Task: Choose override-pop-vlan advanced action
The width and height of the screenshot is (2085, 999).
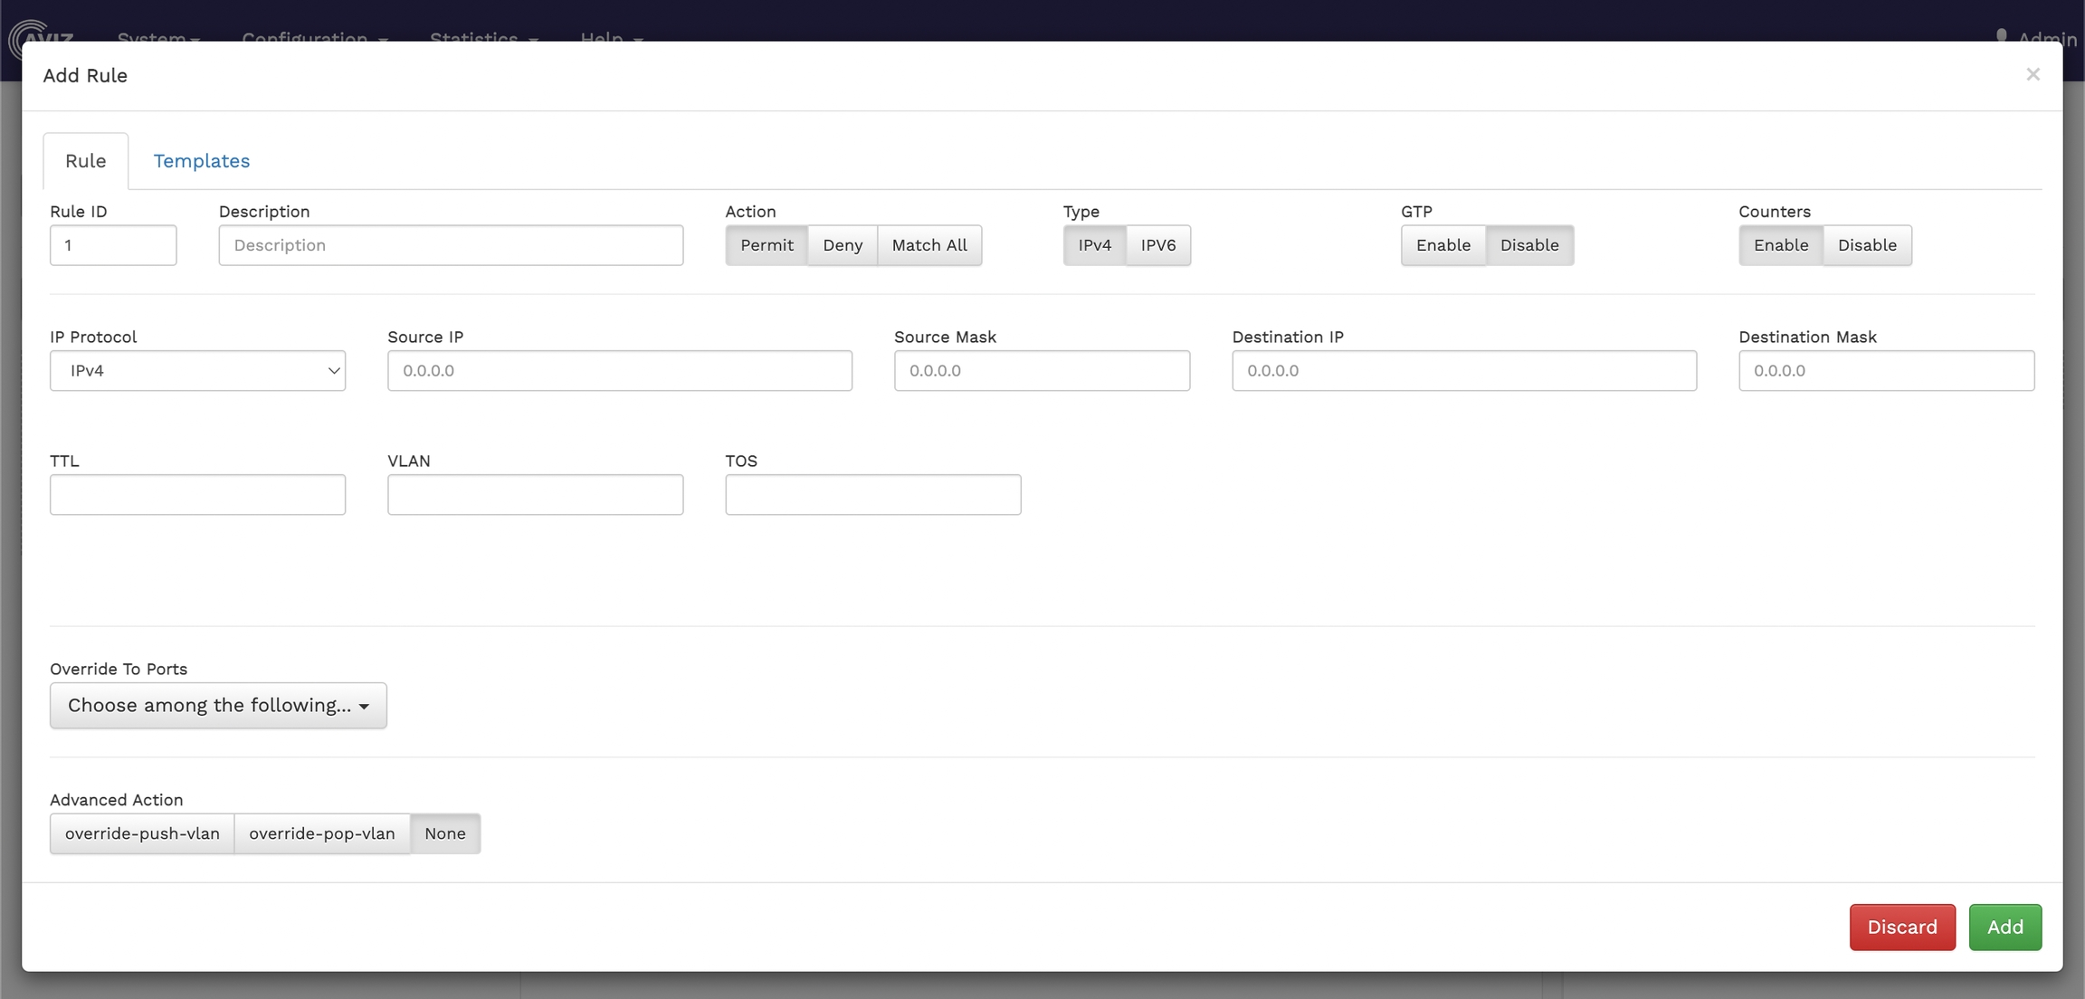Action: [321, 833]
